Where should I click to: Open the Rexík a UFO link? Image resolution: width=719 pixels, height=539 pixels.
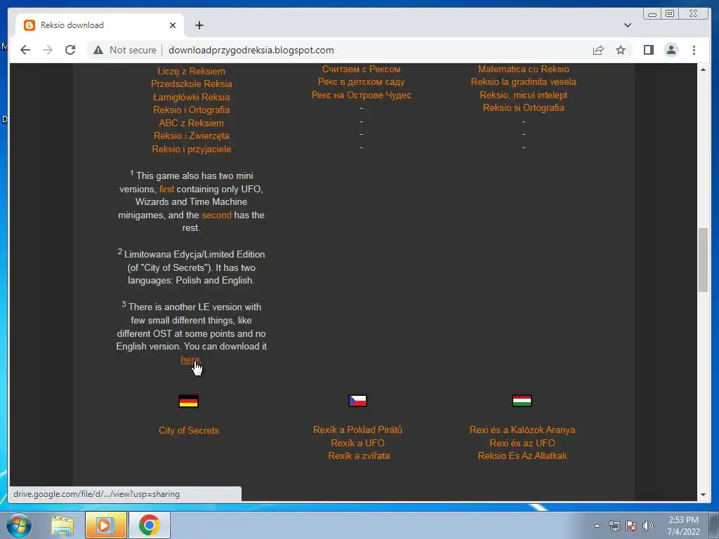click(x=357, y=444)
